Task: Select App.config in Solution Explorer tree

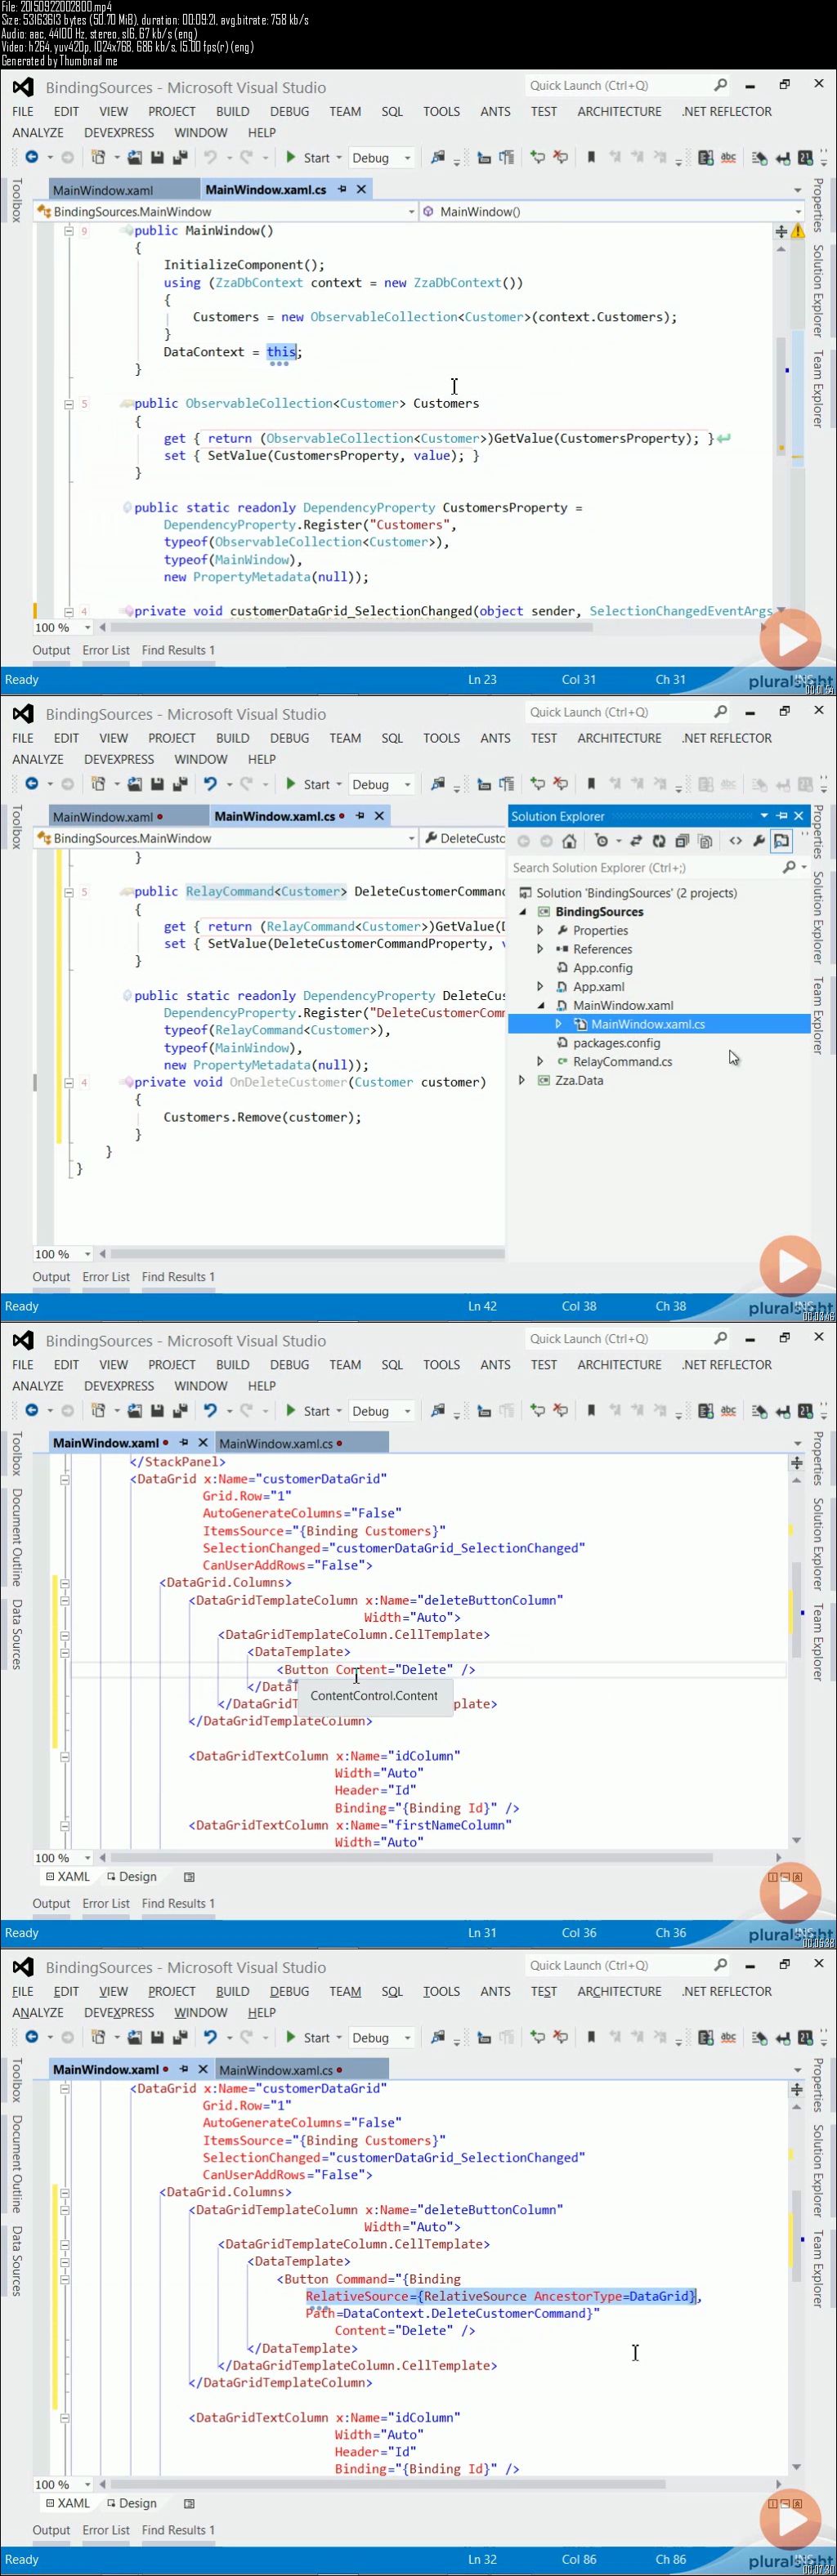Action: click(x=602, y=968)
